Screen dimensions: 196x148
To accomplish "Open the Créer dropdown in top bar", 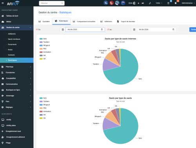I will 159,3.
